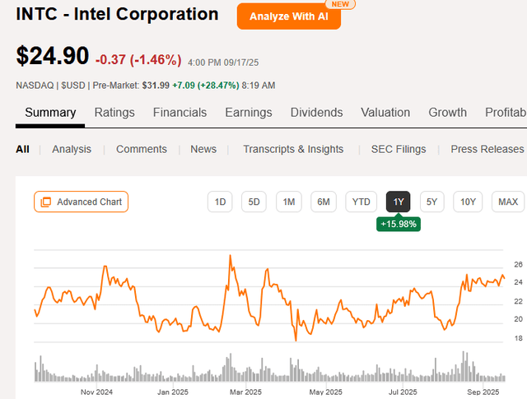Viewport: 527px width, 399px height.
Task: Filter feed by SEC Filings
Action: click(399, 149)
